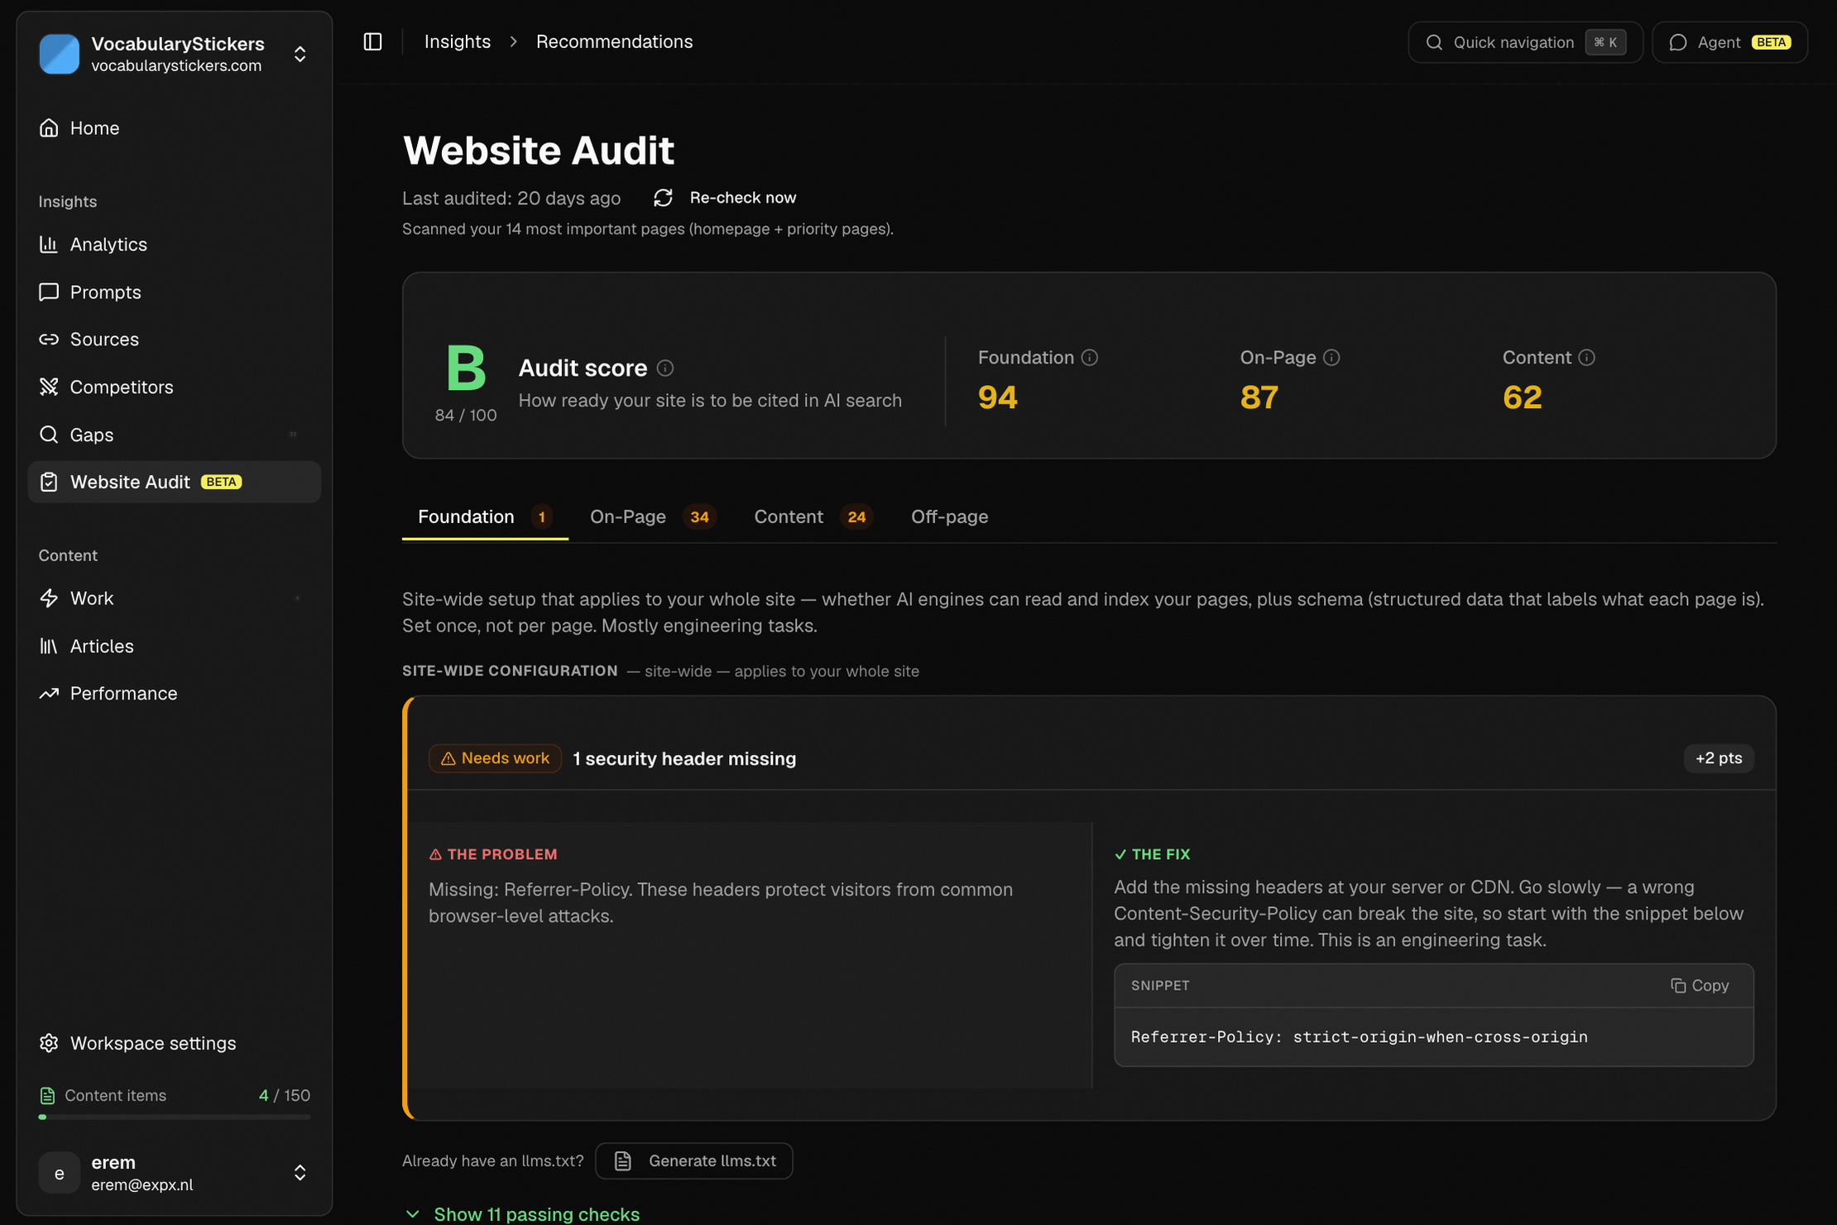Click the erem avatar circle
Viewport: 1837px width, 1225px height.
[x=59, y=1173]
